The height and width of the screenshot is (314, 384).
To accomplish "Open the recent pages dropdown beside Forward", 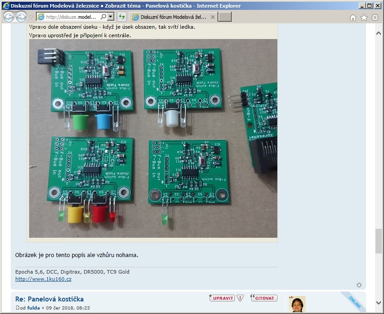I will tap(31, 17).
